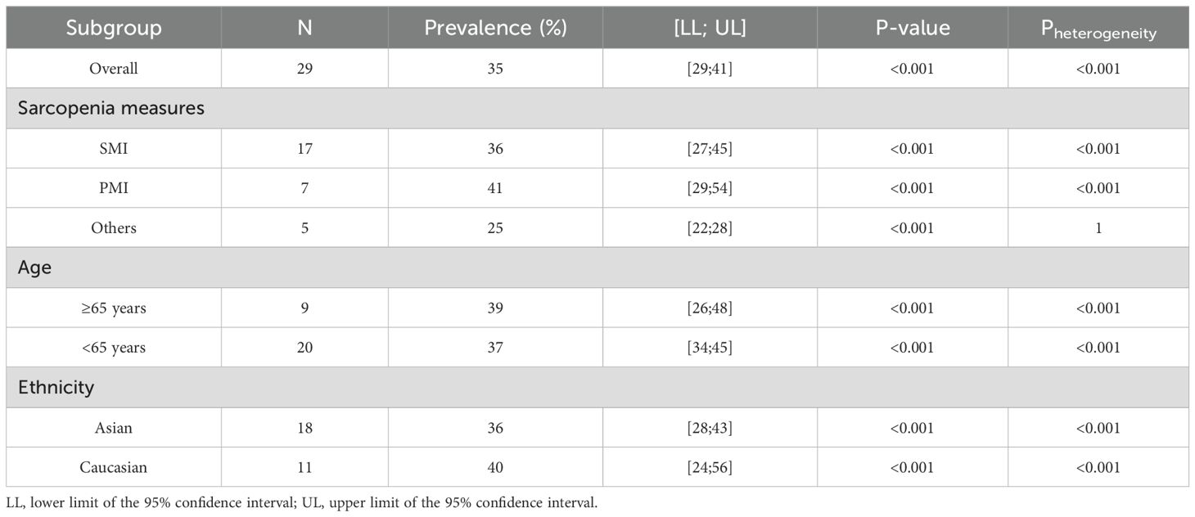Click the PMI row label

tap(114, 188)
